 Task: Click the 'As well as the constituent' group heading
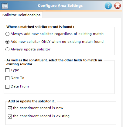click(54, 62)
